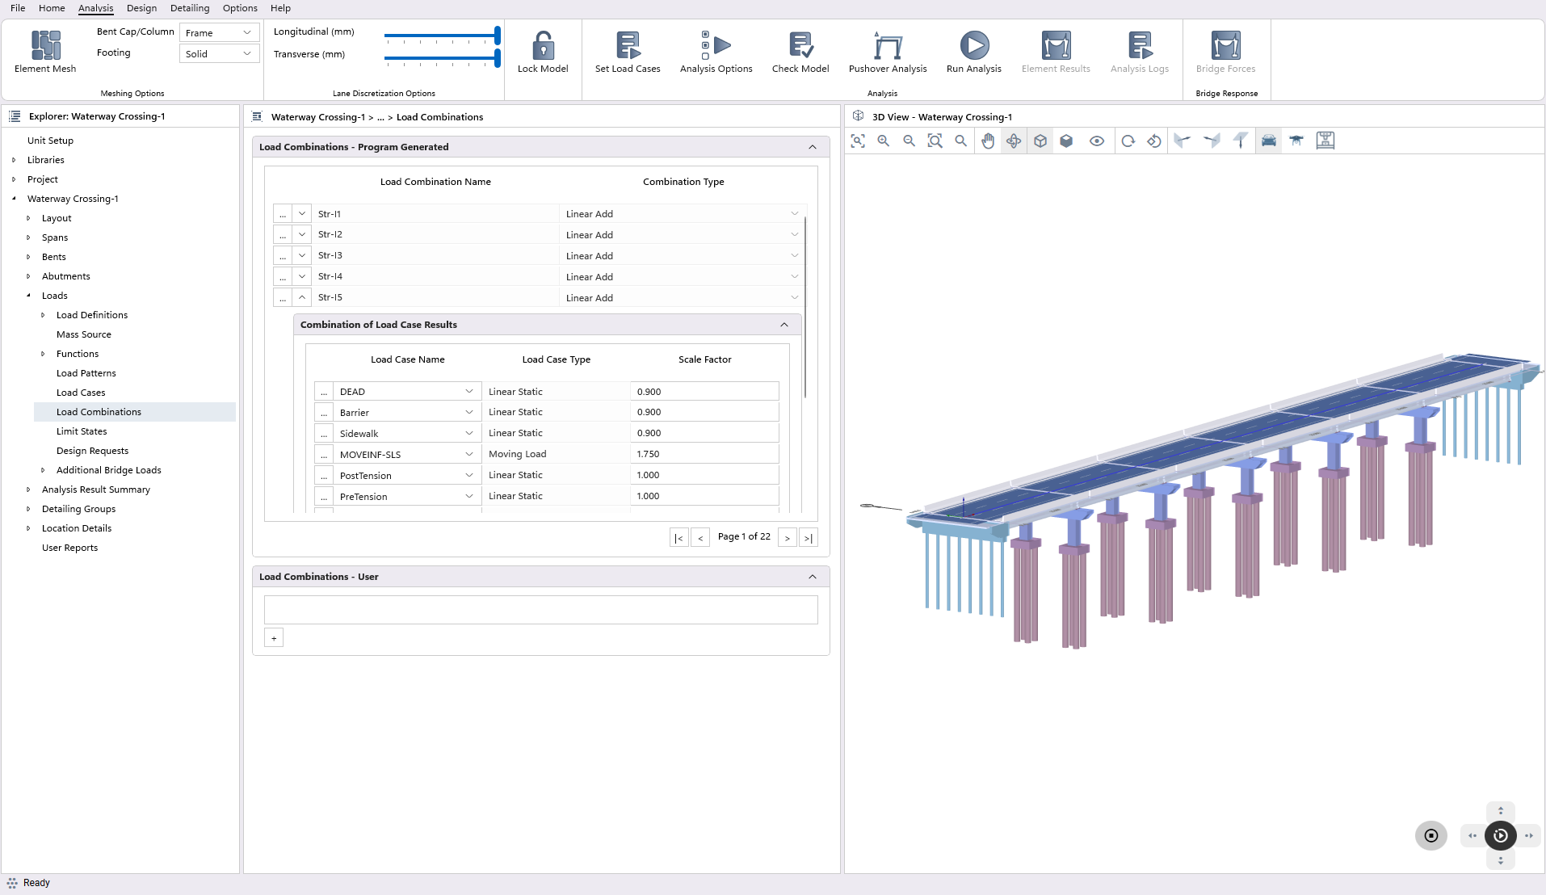The width and height of the screenshot is (1546, 895).
Task: Open the Pushover Analysis tool
Action: [x=887, y=46]
